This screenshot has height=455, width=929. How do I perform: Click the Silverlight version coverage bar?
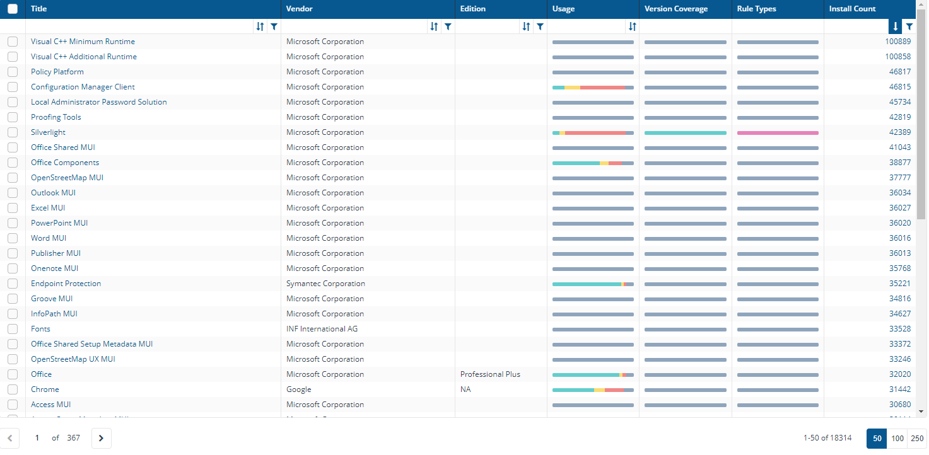click(686, 133)
